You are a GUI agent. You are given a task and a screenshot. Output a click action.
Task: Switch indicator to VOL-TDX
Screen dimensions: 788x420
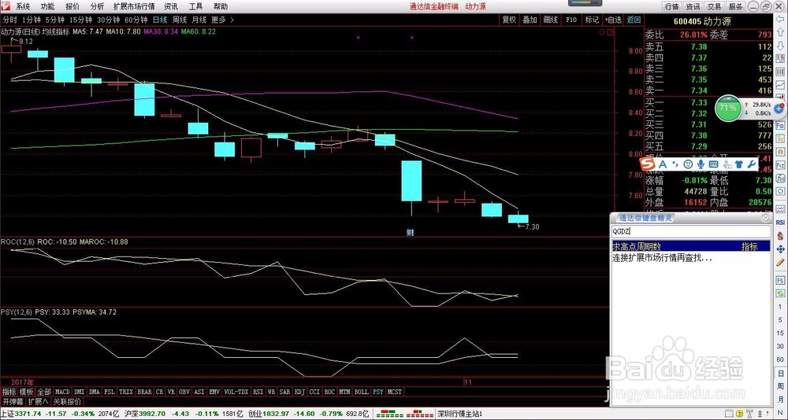[236, 392]
